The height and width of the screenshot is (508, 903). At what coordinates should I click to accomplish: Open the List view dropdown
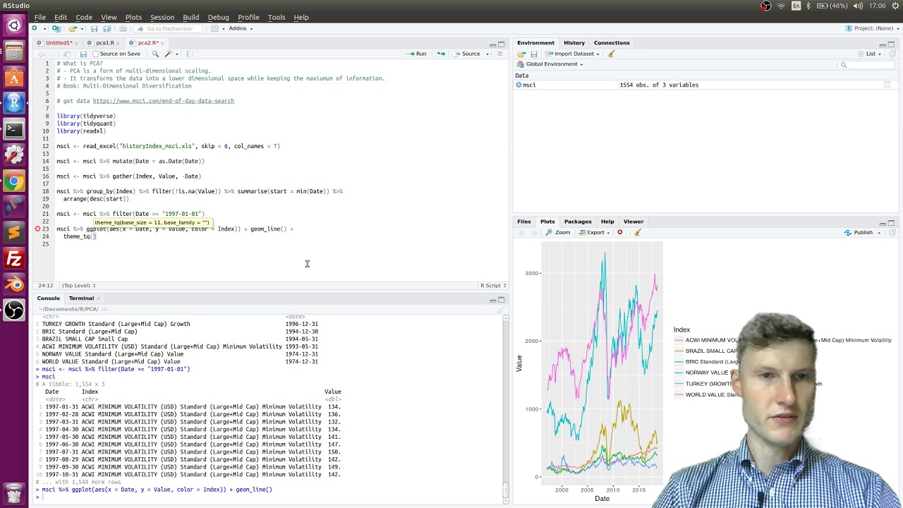coord(873,54)
